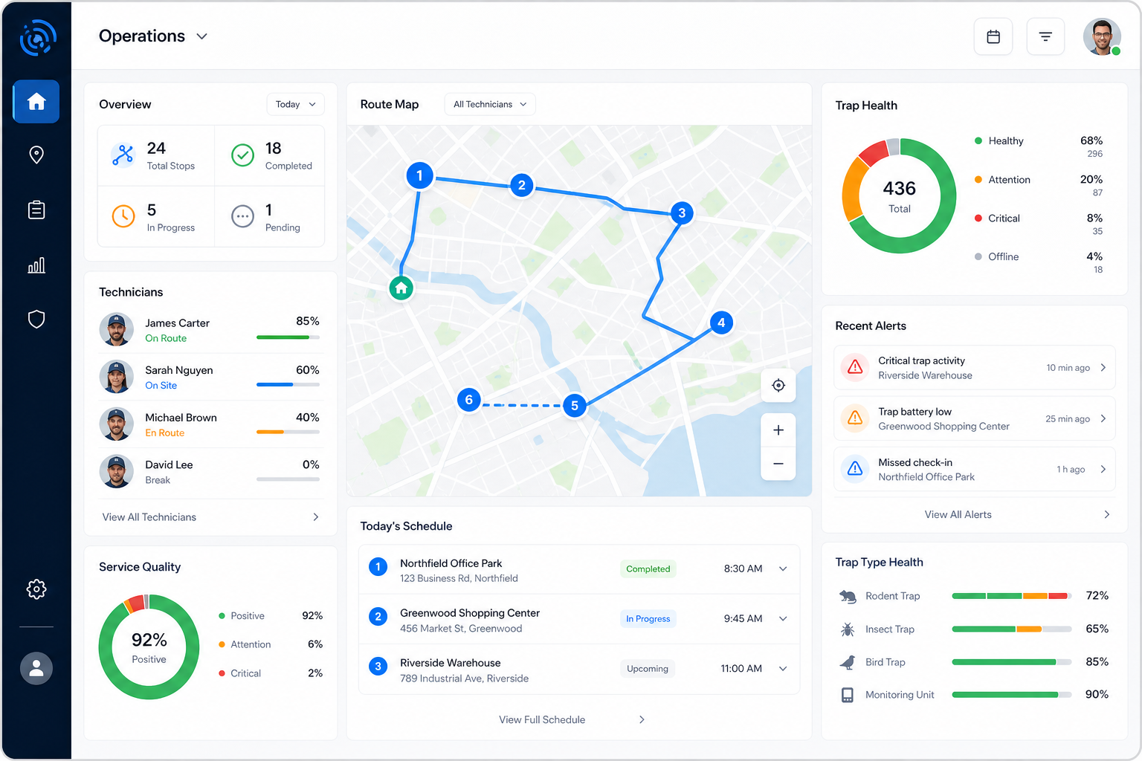
Task: Click the Upcoming status badge
Action: pyautogui.click(x=648, y=668)
